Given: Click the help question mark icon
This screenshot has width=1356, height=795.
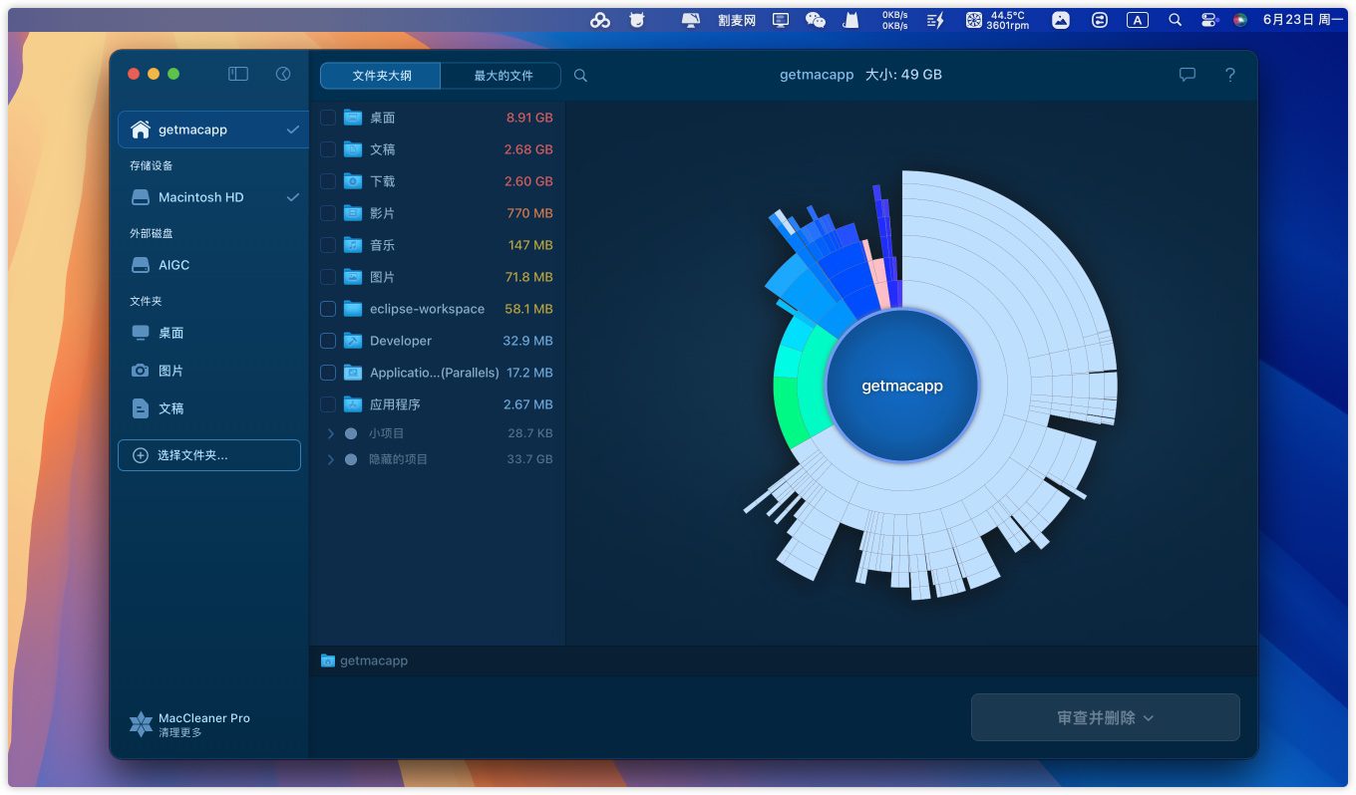Looking at the screenshot, I should (1229, 75).
